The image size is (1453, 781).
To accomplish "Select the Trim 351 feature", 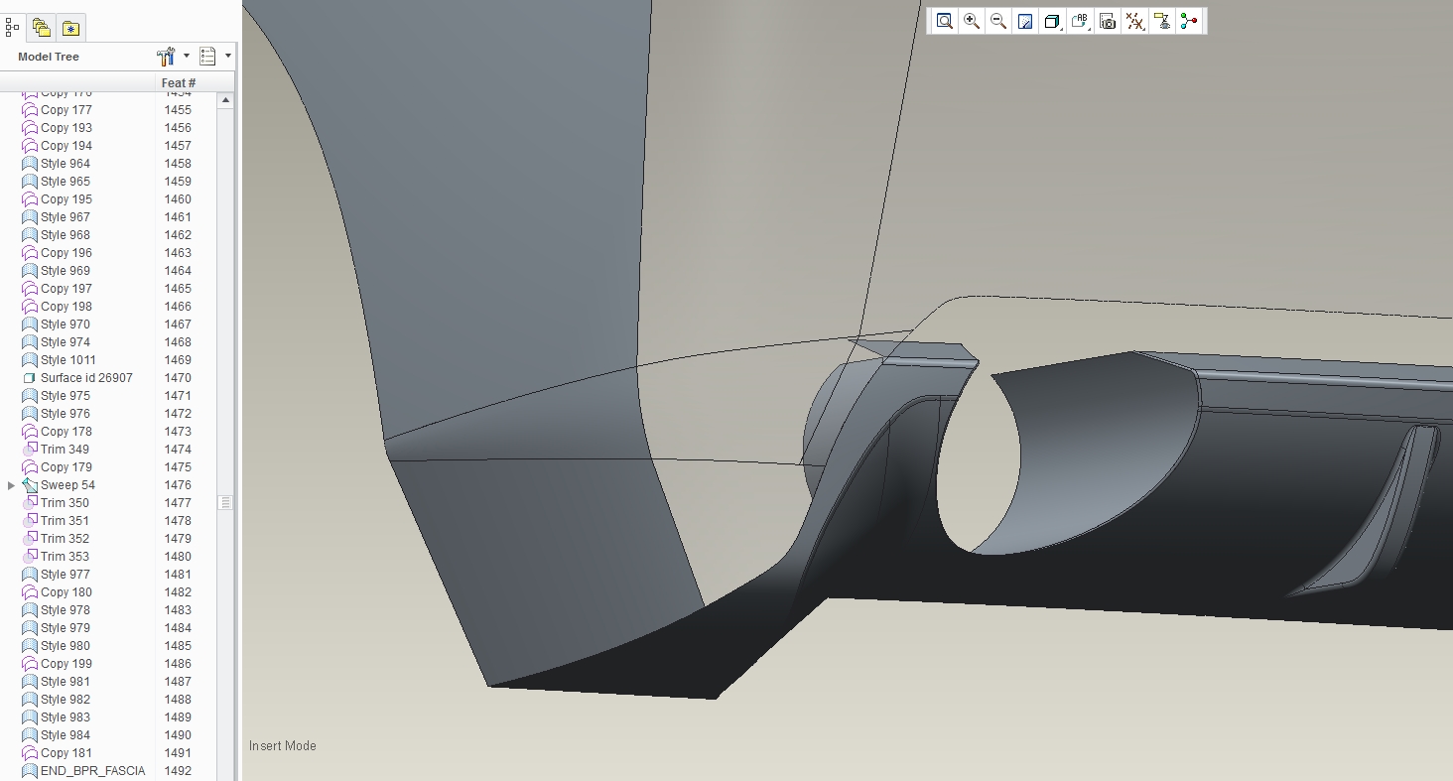I will 65,521.
